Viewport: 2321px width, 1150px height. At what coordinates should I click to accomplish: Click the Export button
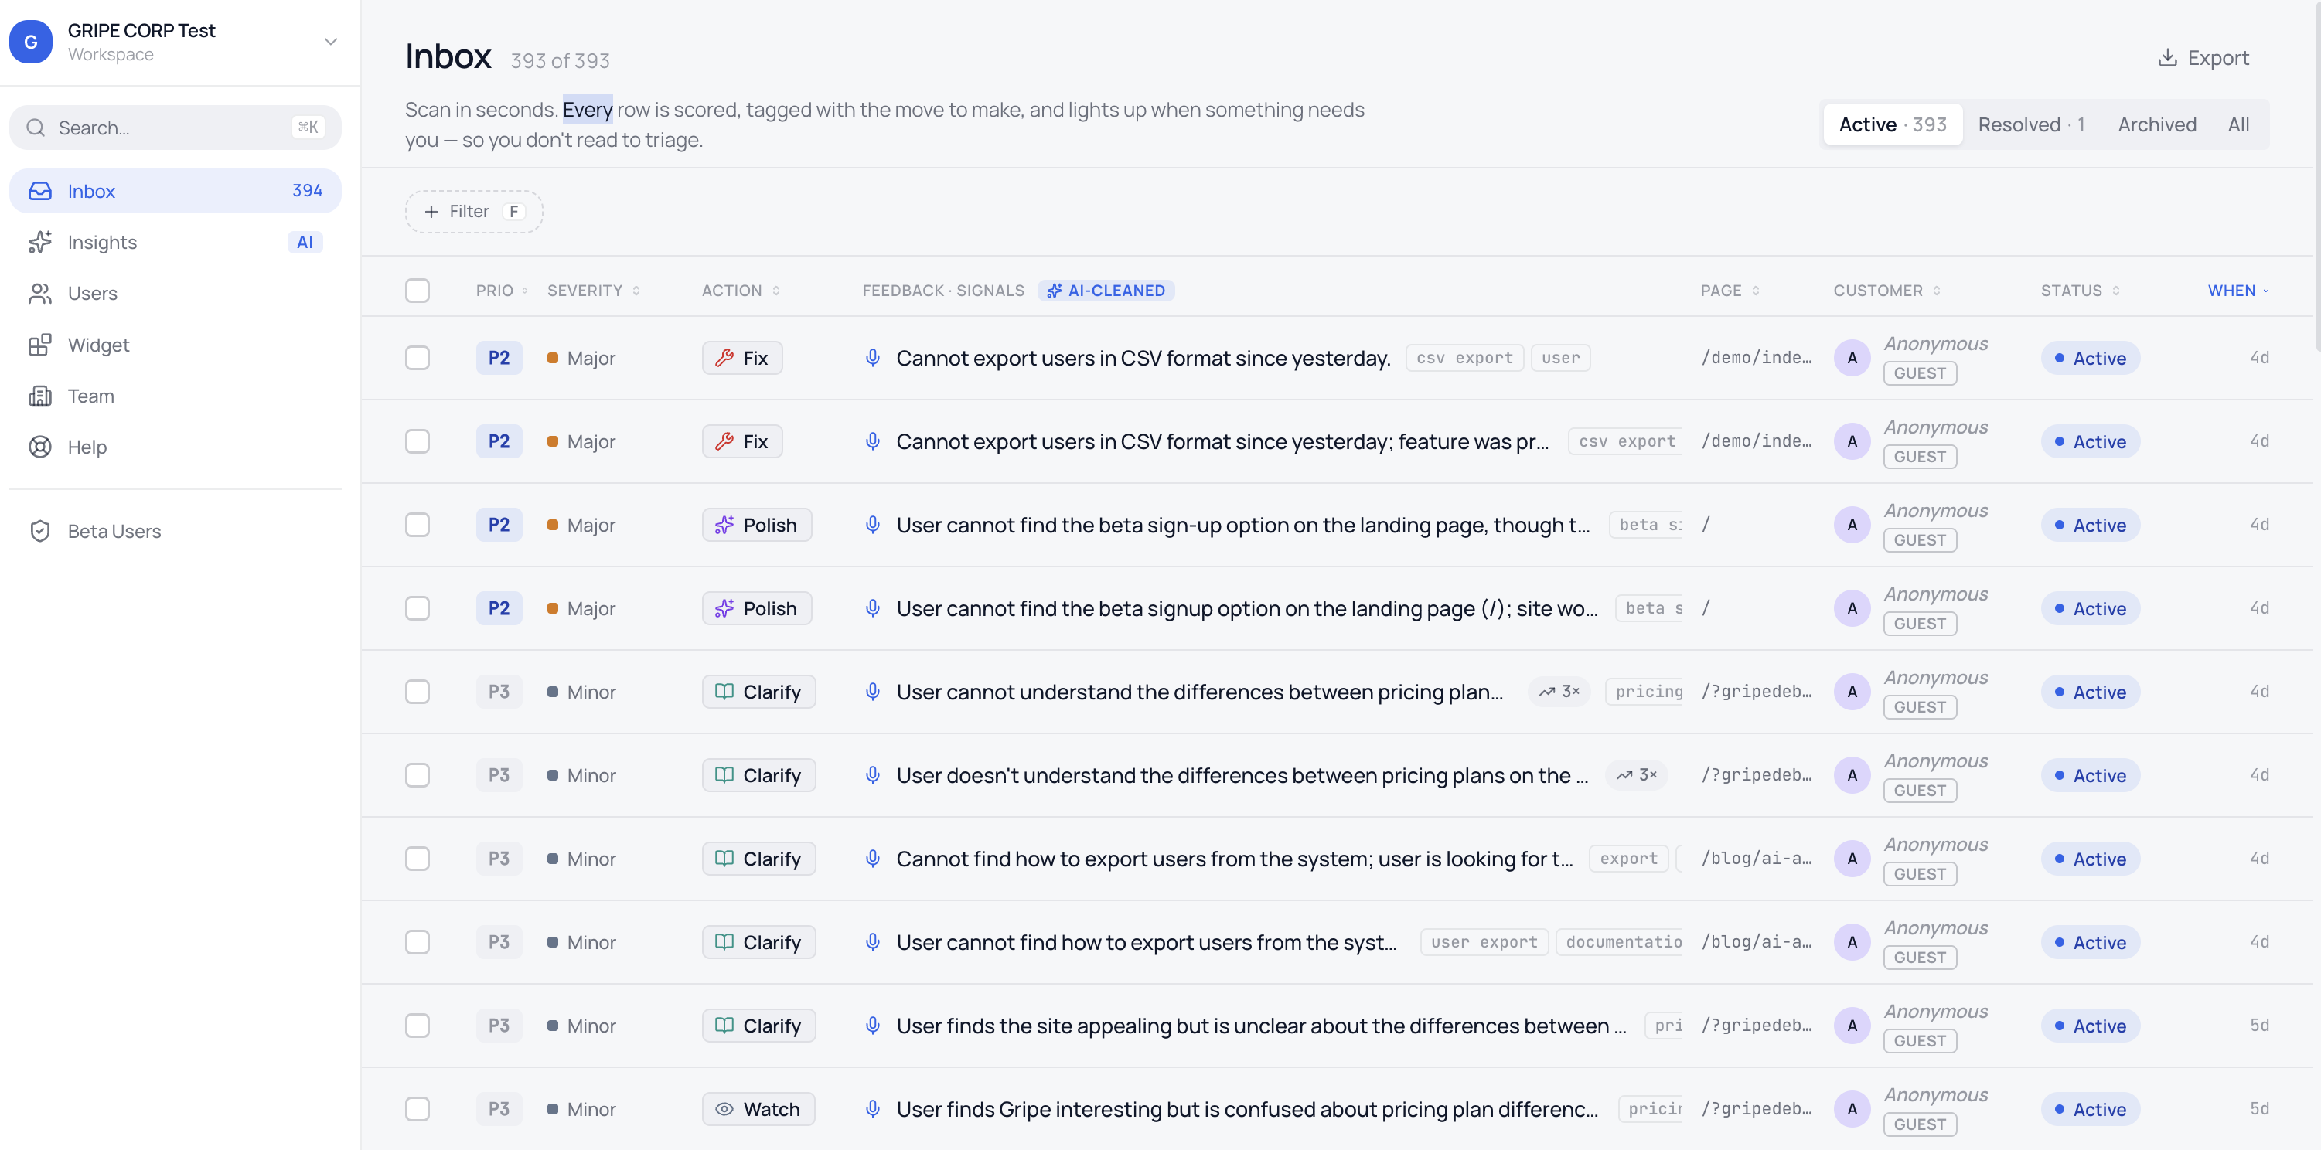click(x=2203, y=58)
